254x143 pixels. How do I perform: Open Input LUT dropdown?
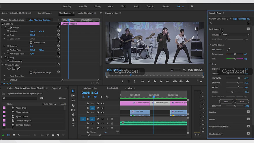[x=236, y=35]
